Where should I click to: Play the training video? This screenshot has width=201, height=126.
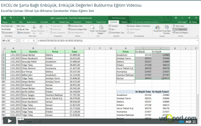tap(10, 121)
